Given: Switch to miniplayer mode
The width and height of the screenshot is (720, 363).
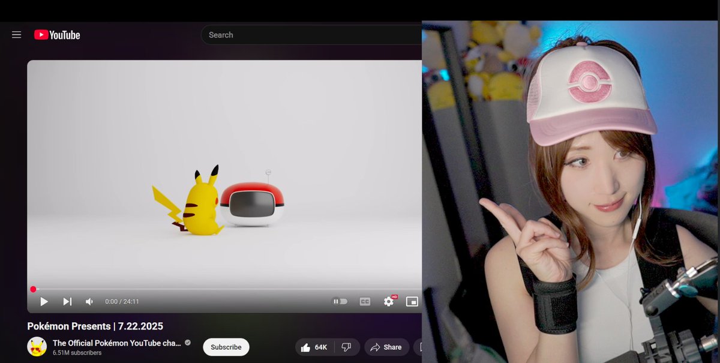Looking at the screenshot, I should tap(412, 302).
